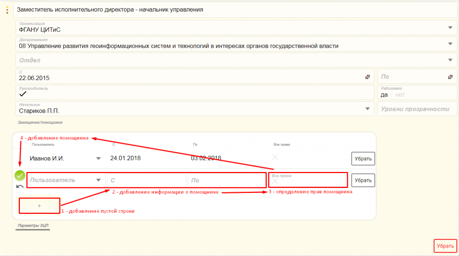The width and height of the screenshot is (459, 256).
Task: Click the undo arrow beside the new row
Action: pyautogui.click(x=20, y=187)
